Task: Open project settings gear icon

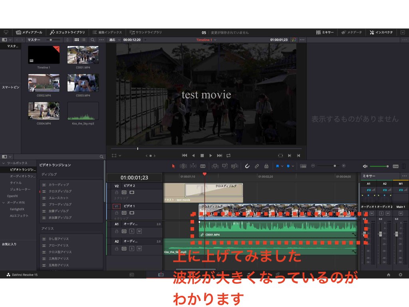Action: 400,275
